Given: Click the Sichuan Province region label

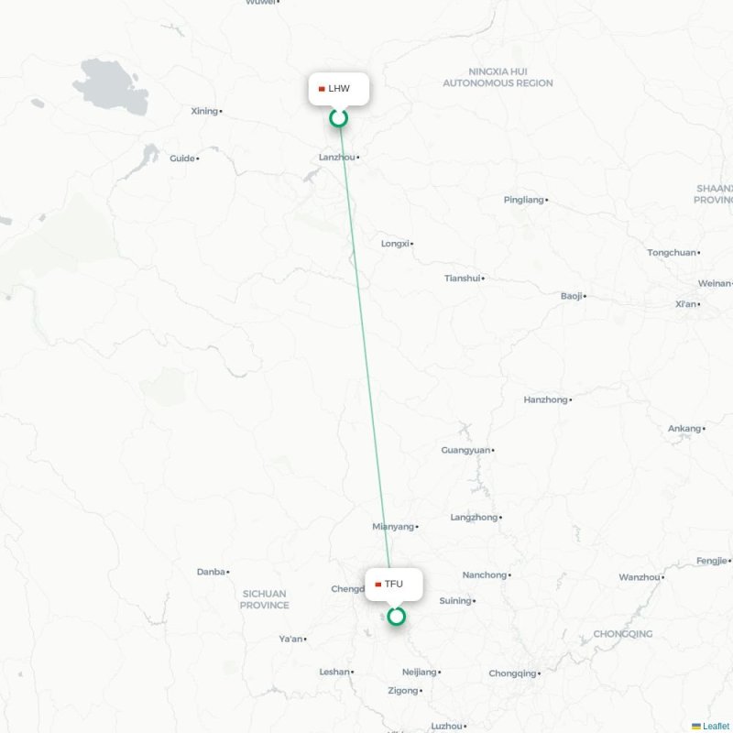Looking at the screenshot, I should tap(265, 599).
